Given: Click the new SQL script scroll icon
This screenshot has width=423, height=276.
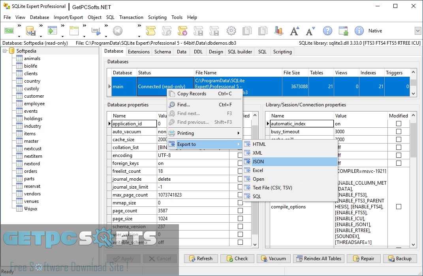Looking at the screenshot, I should pos(151,31).
